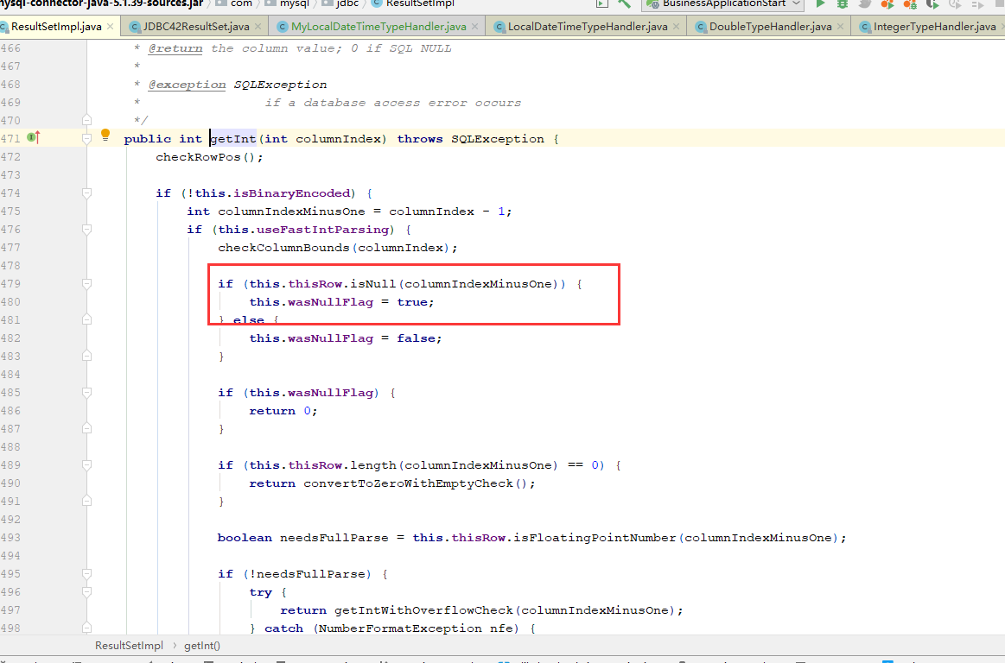The image size is (1005, 663).
Task: Click the checkColumnBounds(columnIndex) call
Action: [x=338, y=248]
